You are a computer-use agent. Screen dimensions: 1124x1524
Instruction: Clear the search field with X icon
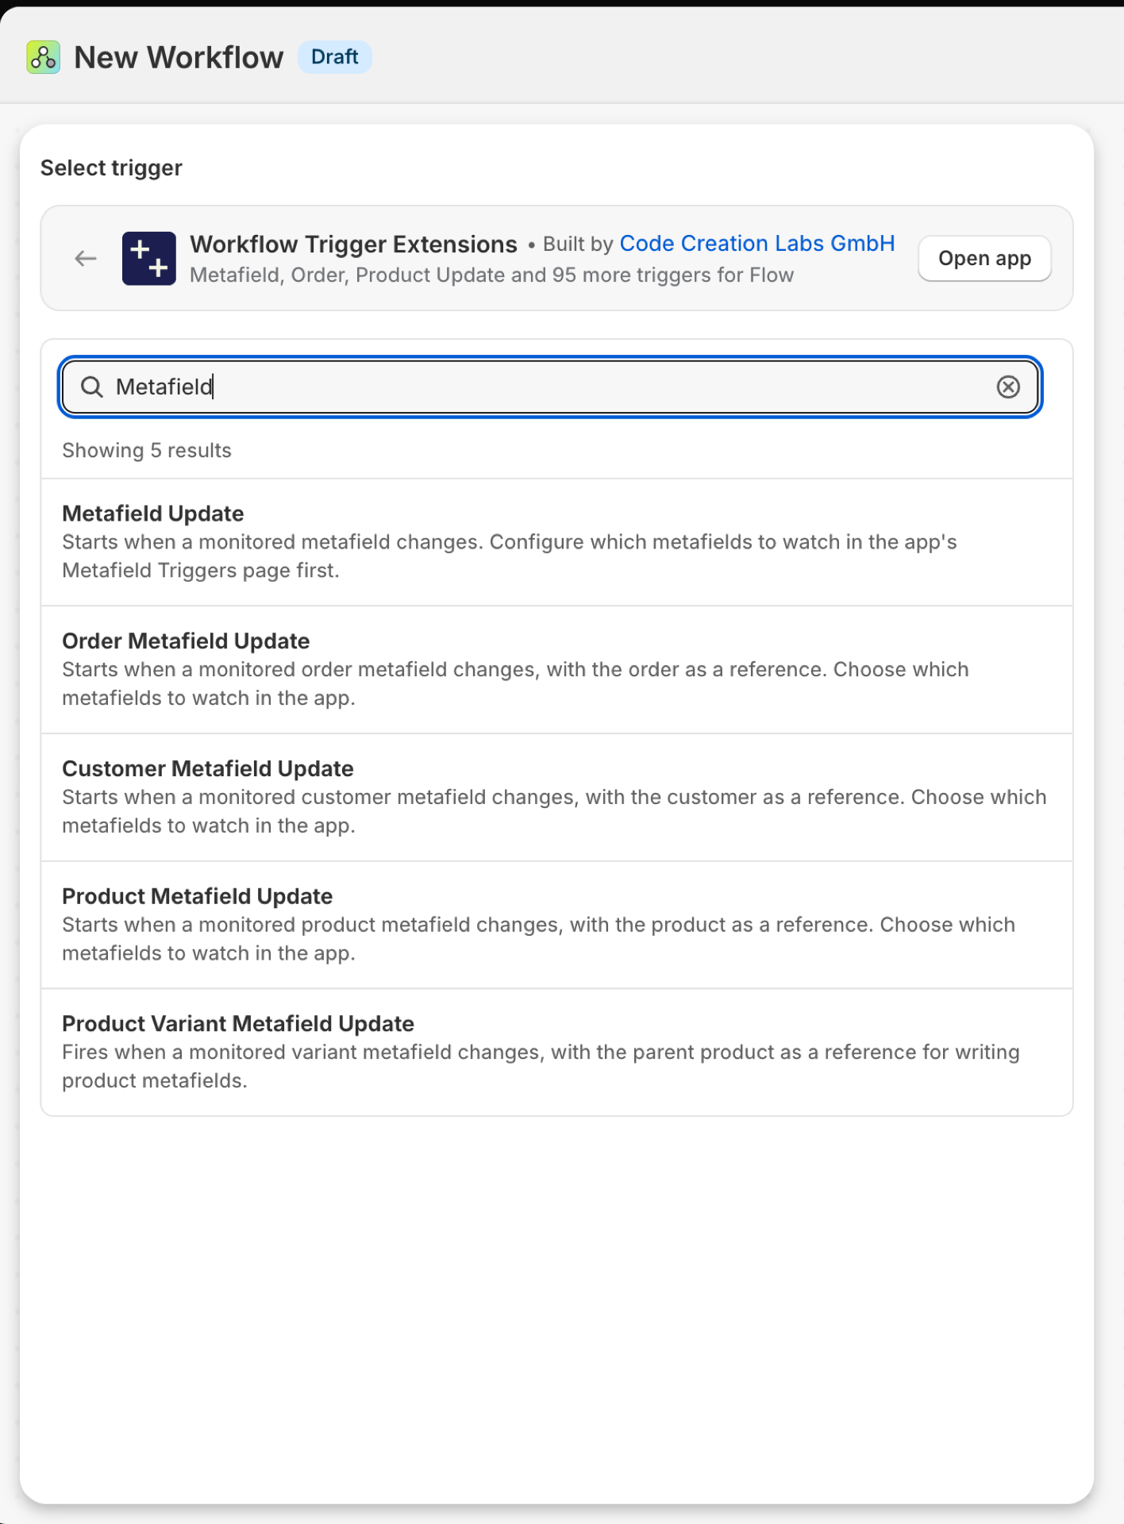click(x=1008, y=387)
